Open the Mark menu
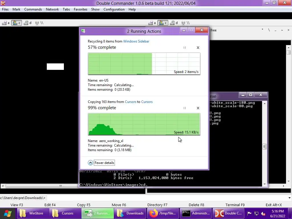 coord(16,9)
